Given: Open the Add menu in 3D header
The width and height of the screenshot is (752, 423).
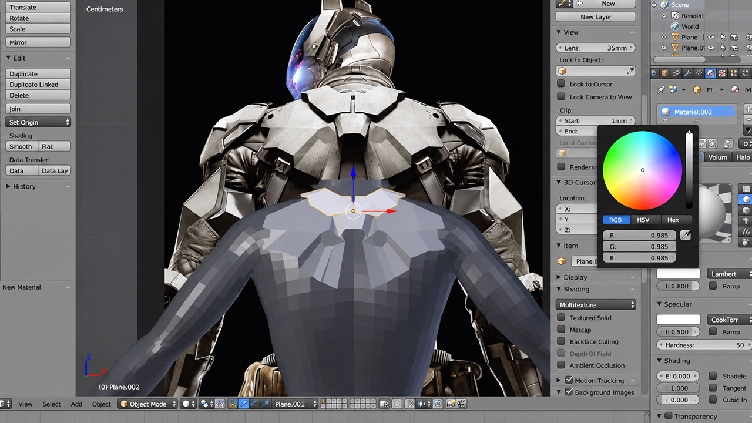Looking at the screenshot, I should tap(76, 404).
